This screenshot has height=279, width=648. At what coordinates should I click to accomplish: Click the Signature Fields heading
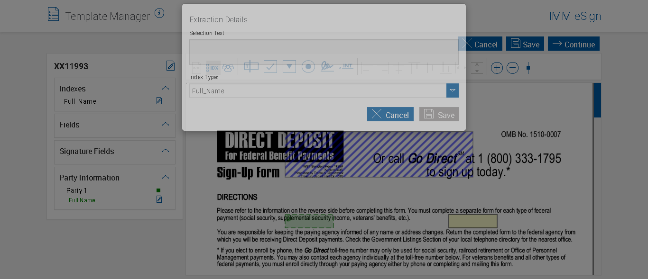[x=87, y=151]
